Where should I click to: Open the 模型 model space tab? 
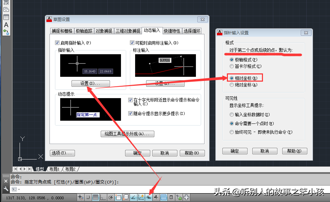pos(40,169)
